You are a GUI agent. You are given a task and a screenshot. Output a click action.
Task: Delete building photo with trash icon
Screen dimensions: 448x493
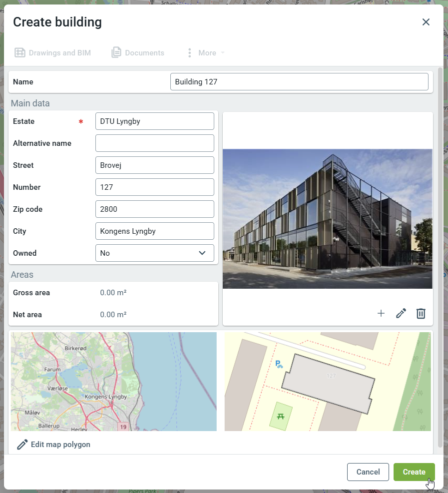pos(421,313)
